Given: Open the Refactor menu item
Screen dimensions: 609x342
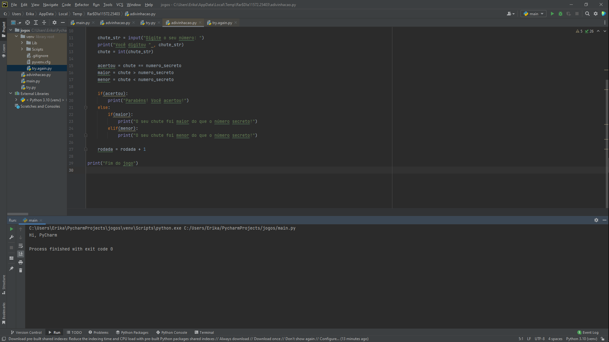Looking at the screenshot, I should pos(81,5).
